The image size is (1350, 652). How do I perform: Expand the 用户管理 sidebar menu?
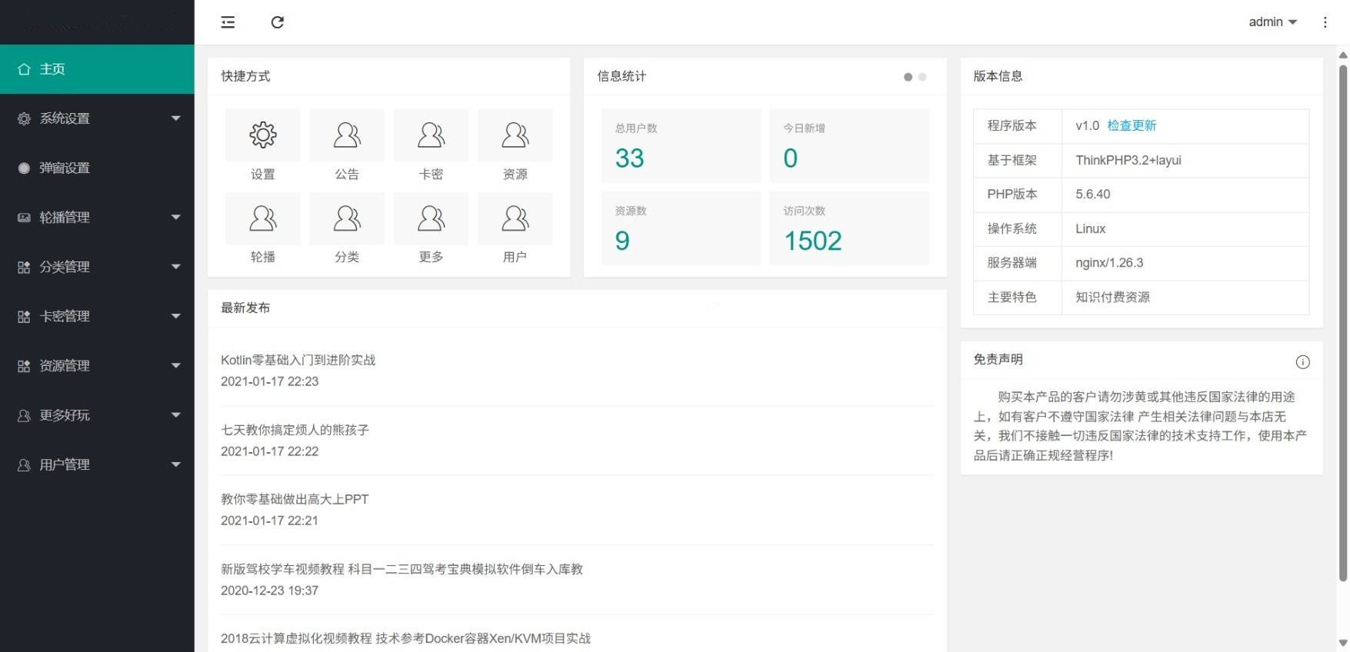click(97, 464)
